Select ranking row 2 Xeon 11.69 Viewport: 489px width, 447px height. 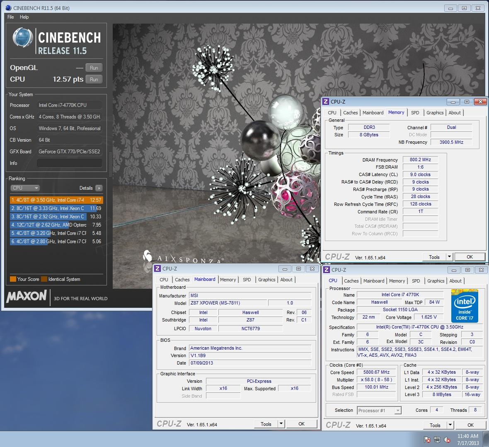click(x=56, y=208)
